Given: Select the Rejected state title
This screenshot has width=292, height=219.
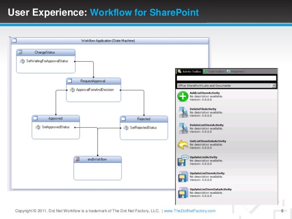Looking at the screenshot, I should 144,119.
